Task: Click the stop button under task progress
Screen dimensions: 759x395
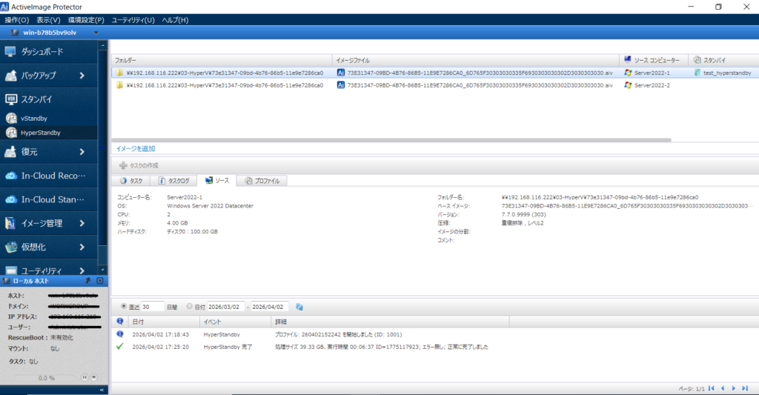Action: pos(95,377)
